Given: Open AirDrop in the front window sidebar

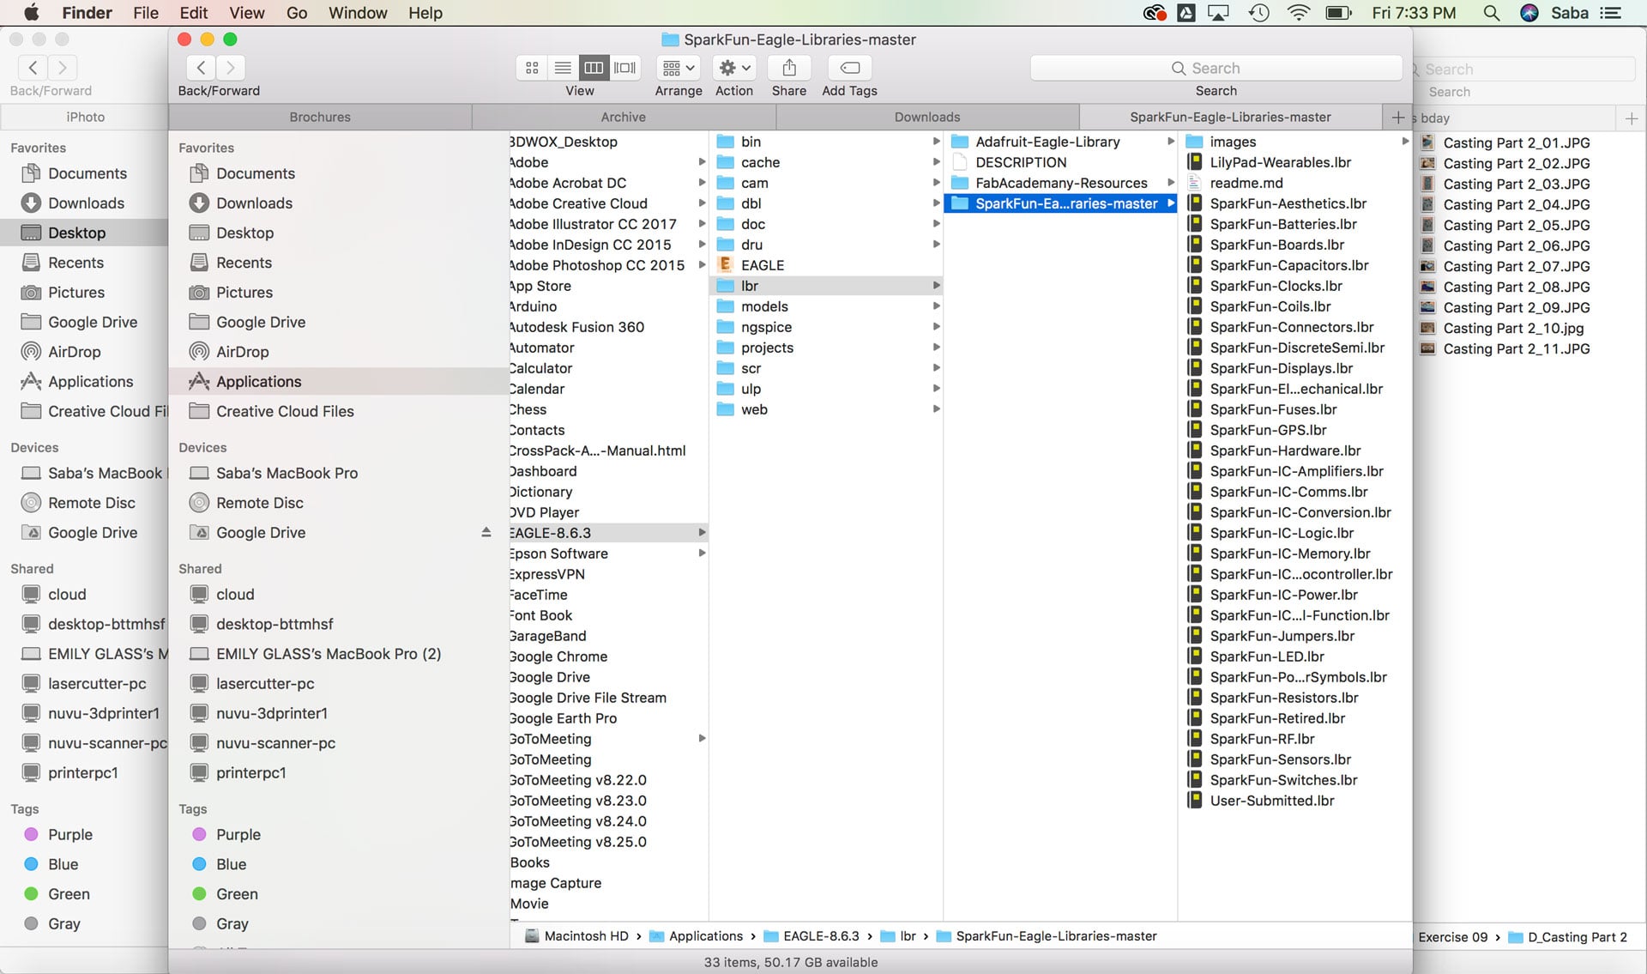Looking at the screenshot, I should (242, 352).
